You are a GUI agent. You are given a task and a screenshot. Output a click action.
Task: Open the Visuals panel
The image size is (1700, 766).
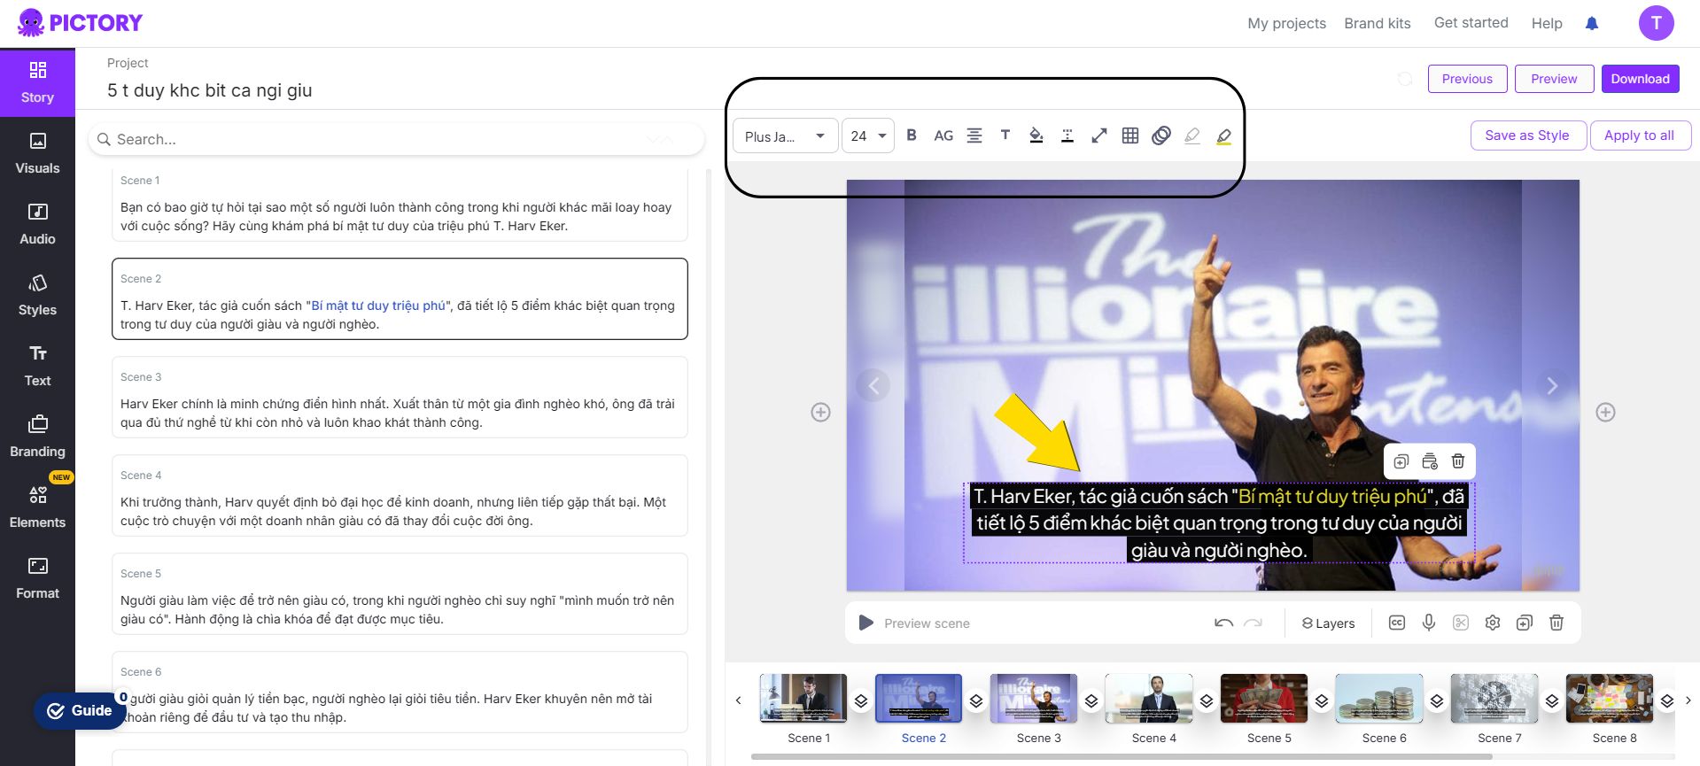pyautogui.click(x=37, y=153)
